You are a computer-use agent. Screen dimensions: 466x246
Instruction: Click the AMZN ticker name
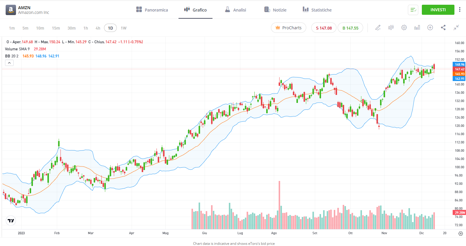coord(24,8)
